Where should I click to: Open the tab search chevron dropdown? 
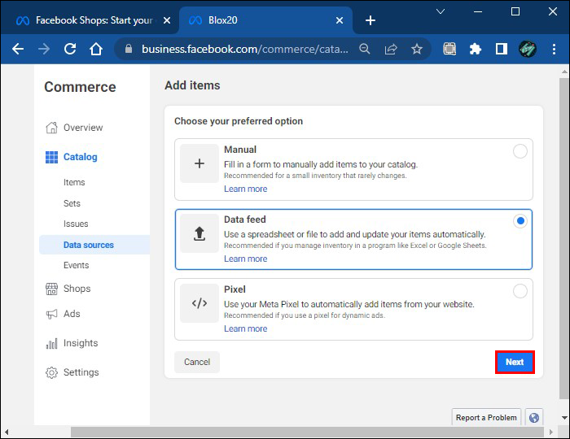(441, 12)
